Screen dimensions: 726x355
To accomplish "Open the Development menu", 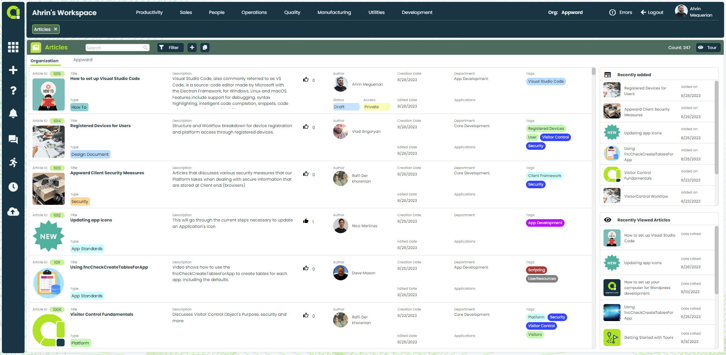I will [x=417, y=12].
